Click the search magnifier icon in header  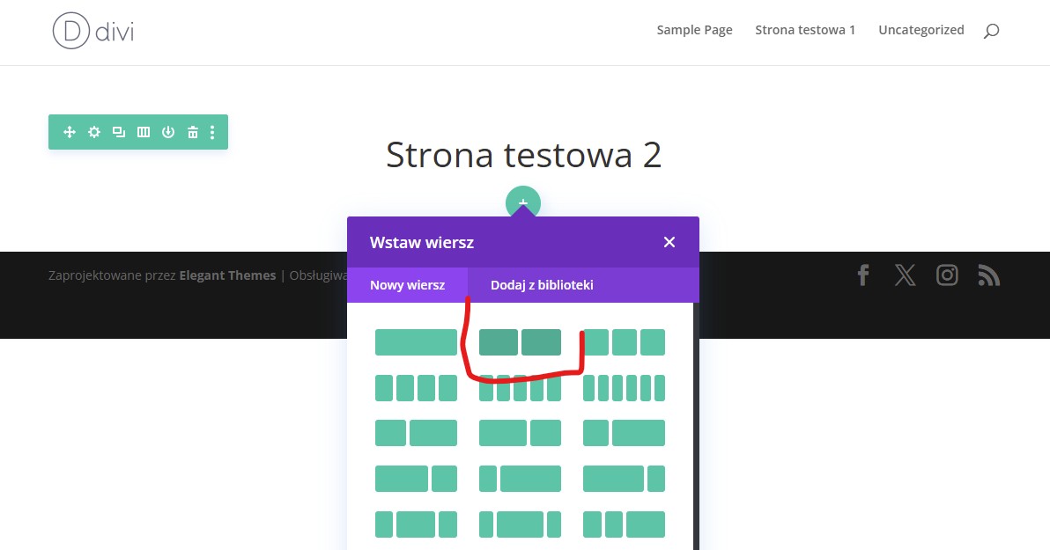[991, 31]
